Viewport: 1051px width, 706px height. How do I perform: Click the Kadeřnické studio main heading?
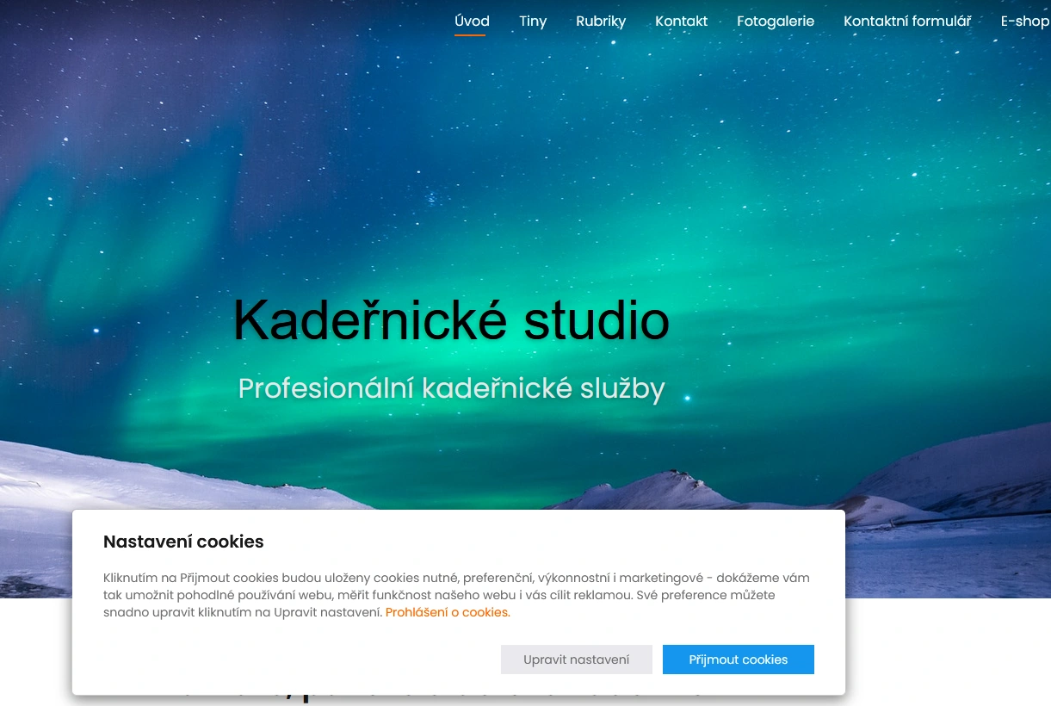click(451, 321)
